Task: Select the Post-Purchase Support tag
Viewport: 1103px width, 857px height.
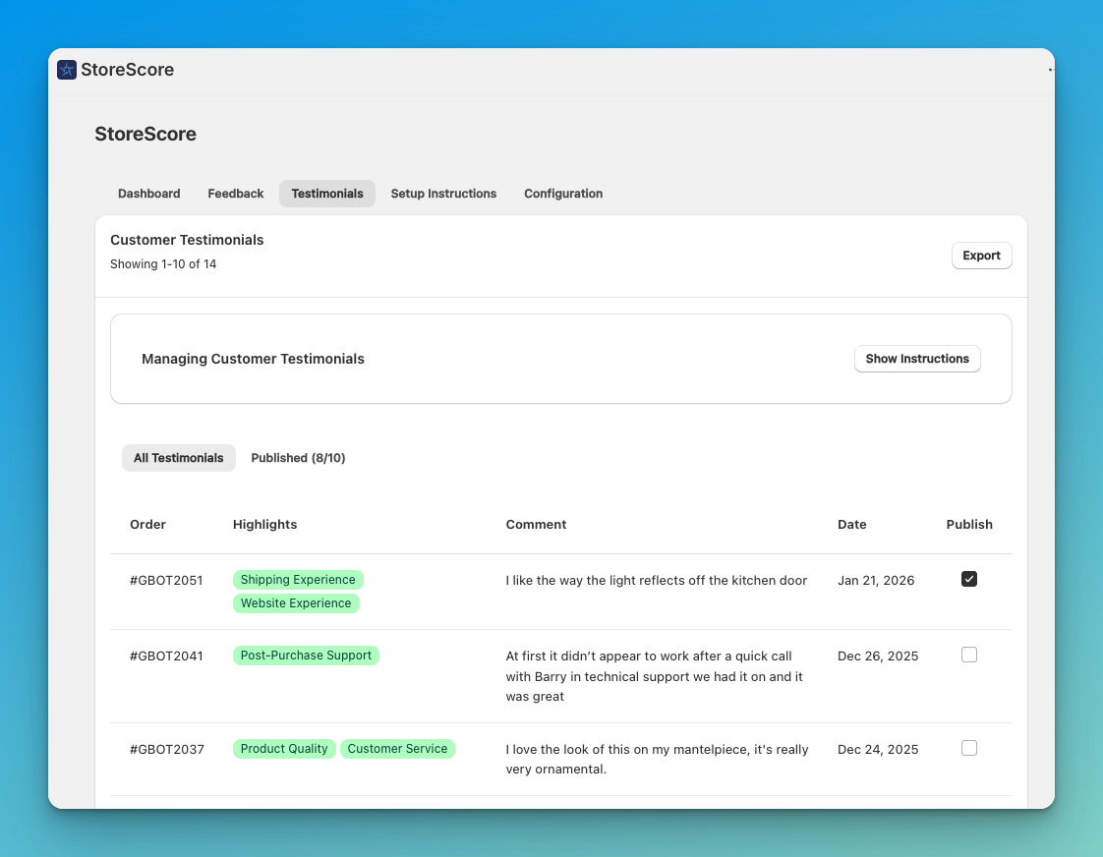Action: tap(306, 655)
